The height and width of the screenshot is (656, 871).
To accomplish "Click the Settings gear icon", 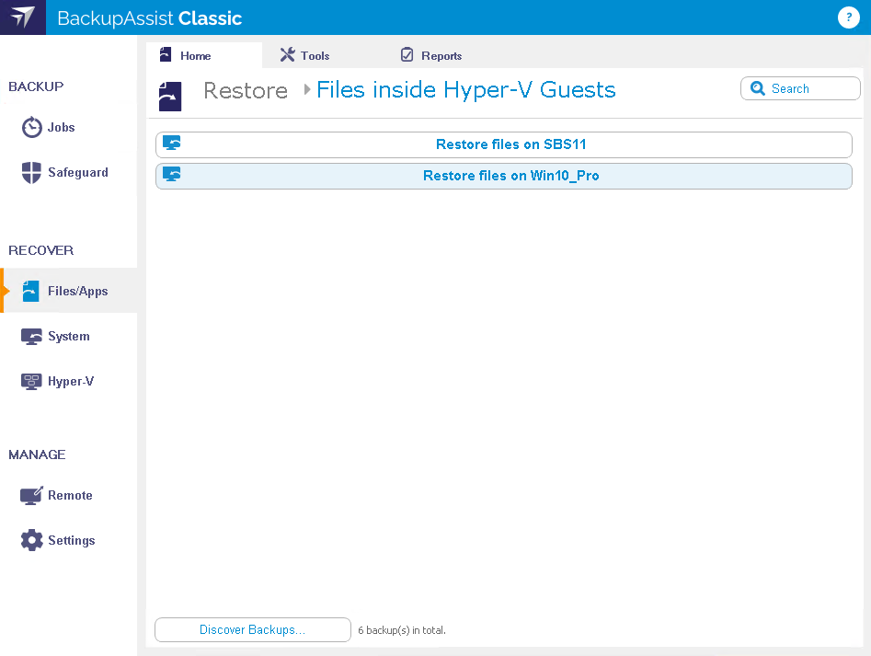I will click(31, 540).
